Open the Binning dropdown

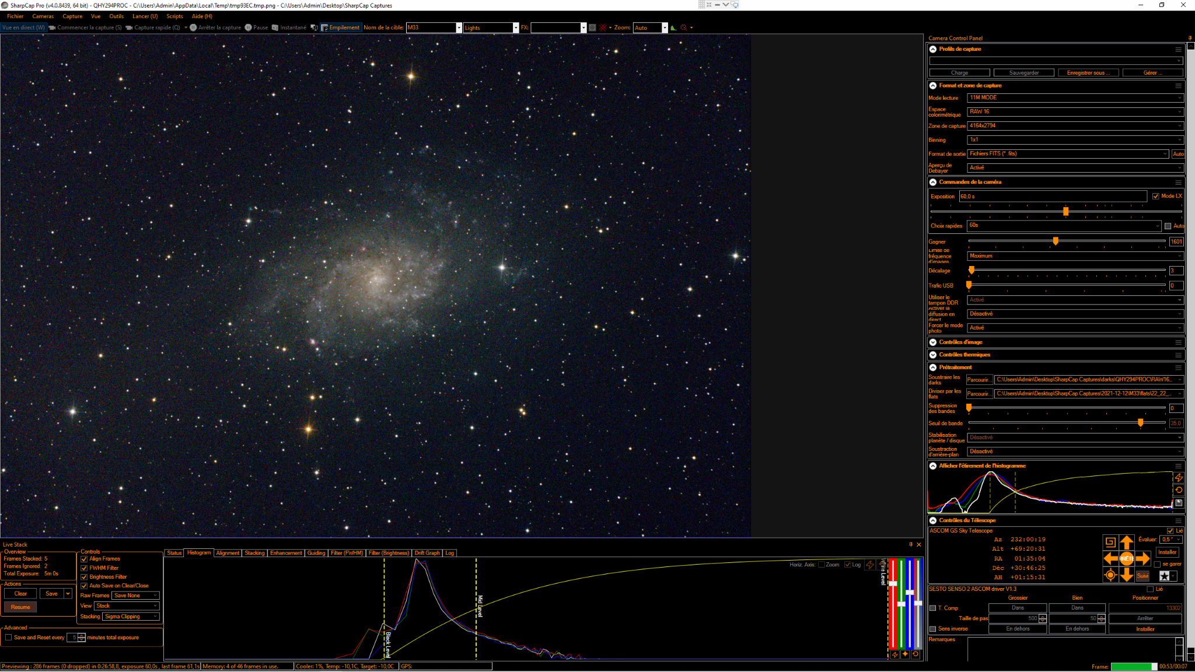[x=1075, y=140]
